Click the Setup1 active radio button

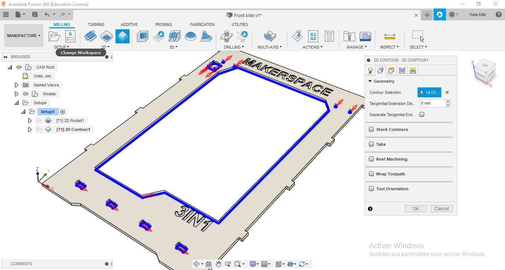coord(62,112)
